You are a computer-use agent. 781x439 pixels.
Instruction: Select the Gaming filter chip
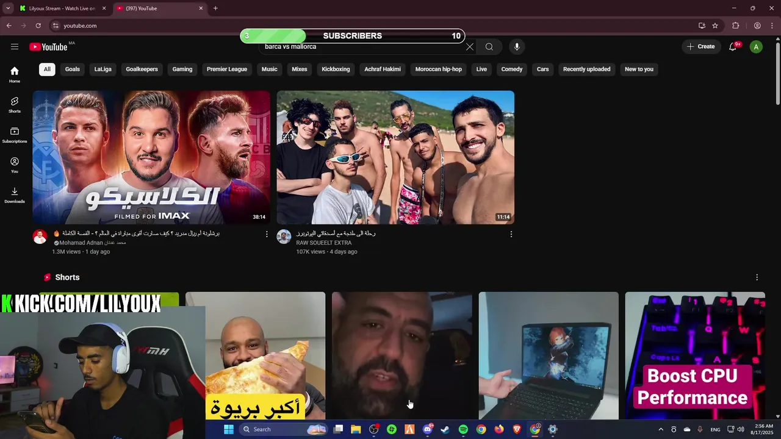pyautogui.click(x=182, y=69)
